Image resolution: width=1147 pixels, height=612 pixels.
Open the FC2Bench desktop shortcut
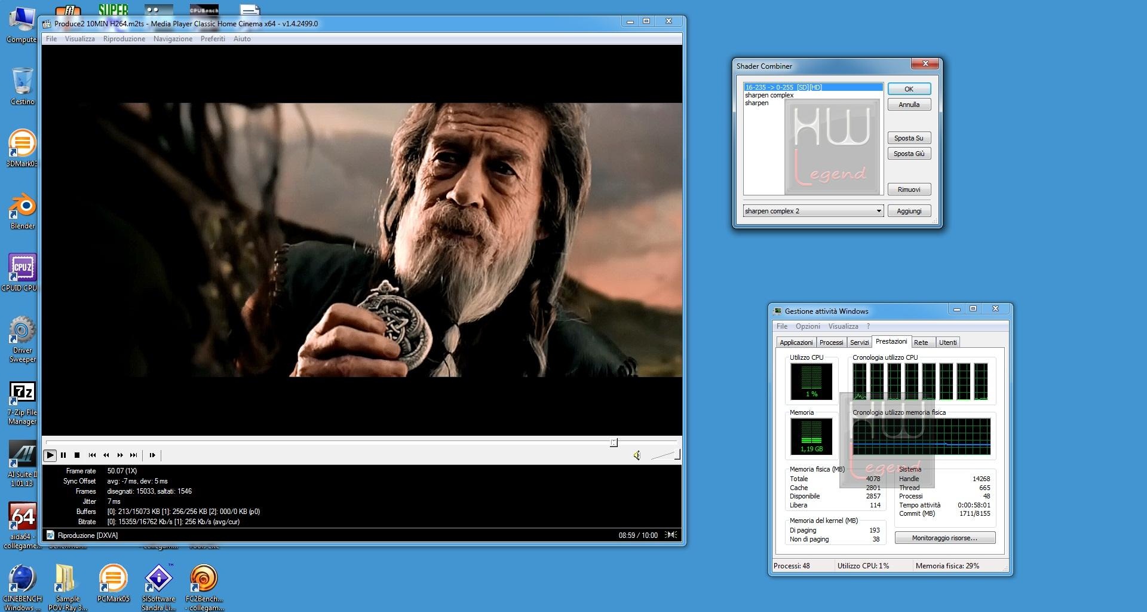204,587
